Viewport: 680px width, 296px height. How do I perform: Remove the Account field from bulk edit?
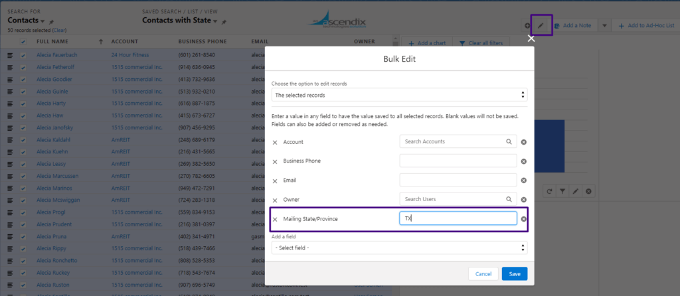pos(275,142)
